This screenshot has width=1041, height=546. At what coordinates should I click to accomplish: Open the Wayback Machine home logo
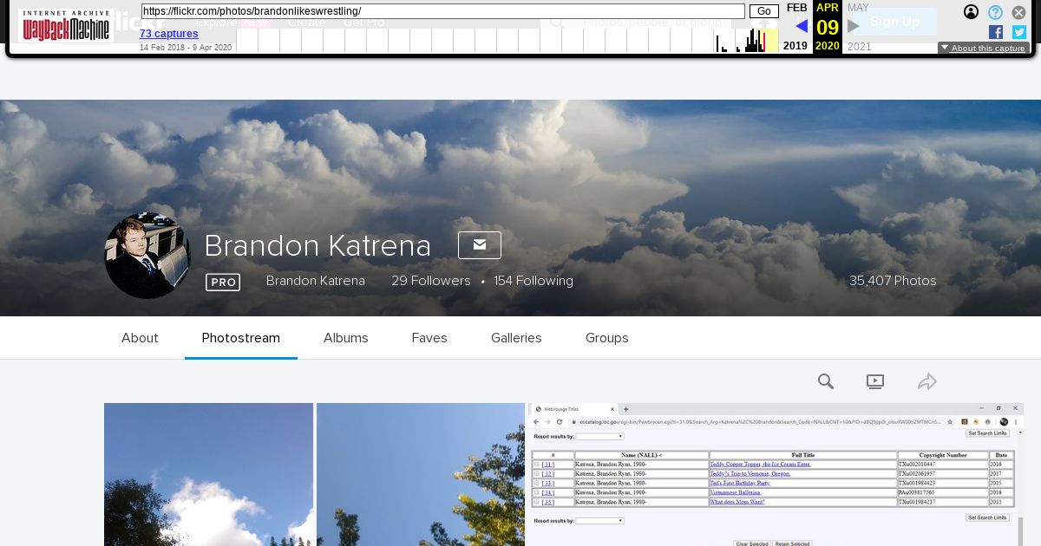pyautogui.click(x=66, y=26)
